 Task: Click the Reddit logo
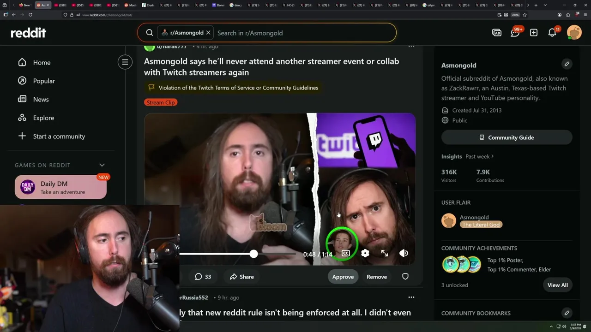coord(29,33)
